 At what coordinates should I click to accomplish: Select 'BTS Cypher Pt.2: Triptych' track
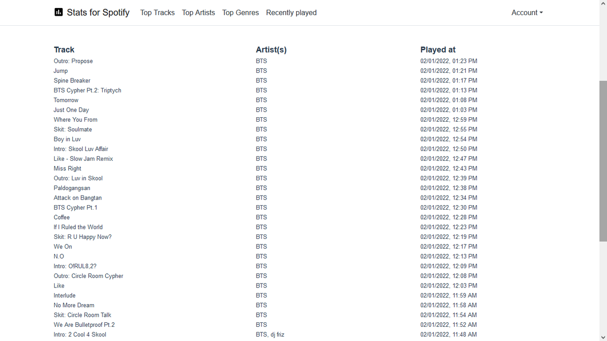[88, 90]
